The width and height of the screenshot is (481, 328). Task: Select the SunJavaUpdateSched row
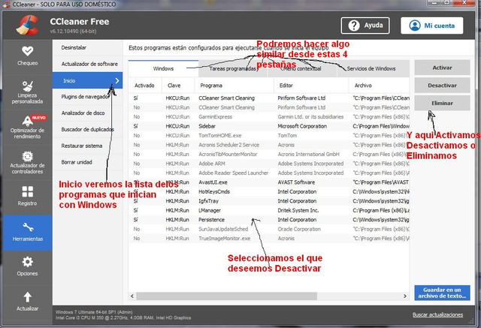click(269, 229)
